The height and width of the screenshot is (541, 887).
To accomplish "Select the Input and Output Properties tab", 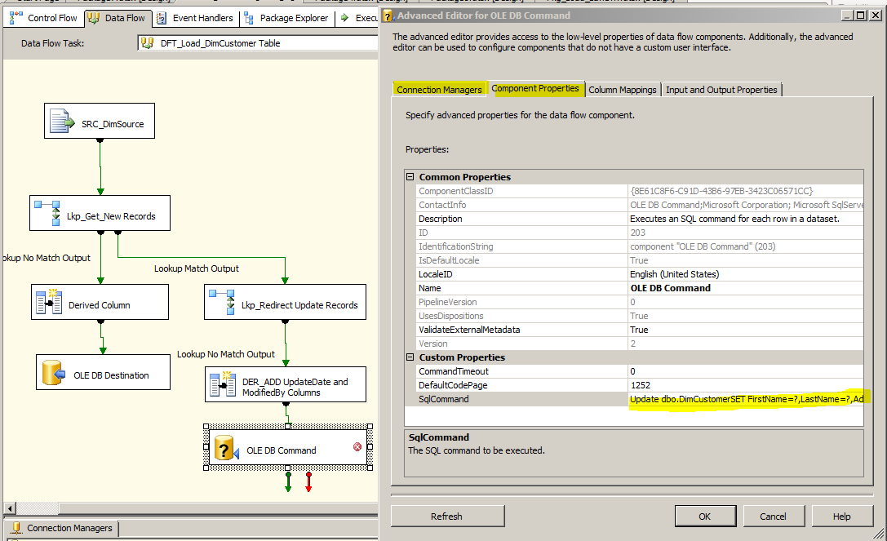I will [x=721, y=90].
